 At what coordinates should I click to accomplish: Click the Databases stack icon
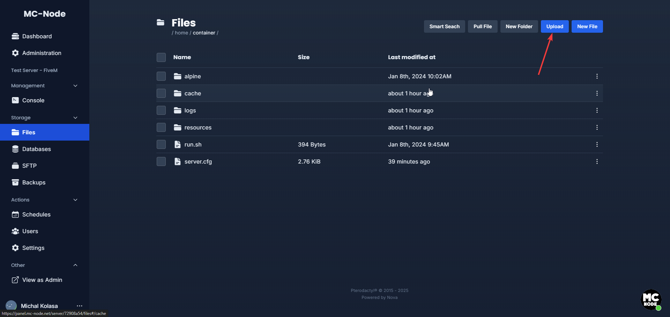click(15, 149)
